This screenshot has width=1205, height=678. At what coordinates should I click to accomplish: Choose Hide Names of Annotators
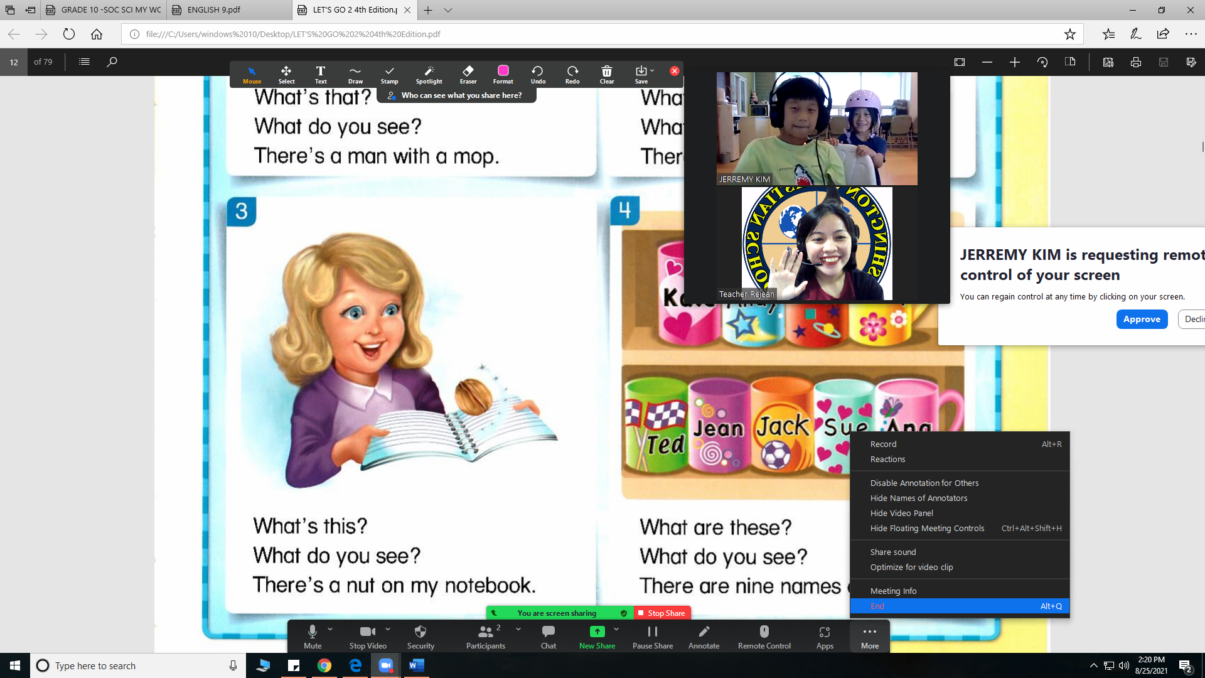pyautogui.click(x=960, y=498)
